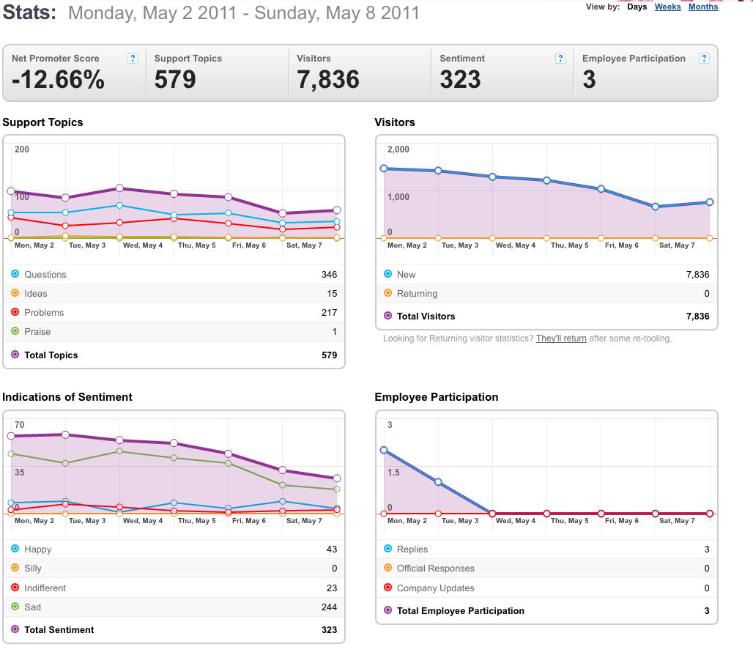
Task: Open the They'll return link
Action: point(561,338)
